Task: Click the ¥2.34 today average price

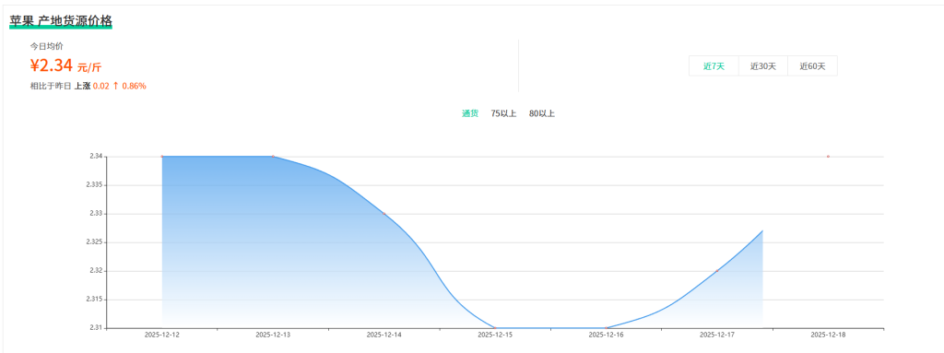Action: [x=52, y=65]
